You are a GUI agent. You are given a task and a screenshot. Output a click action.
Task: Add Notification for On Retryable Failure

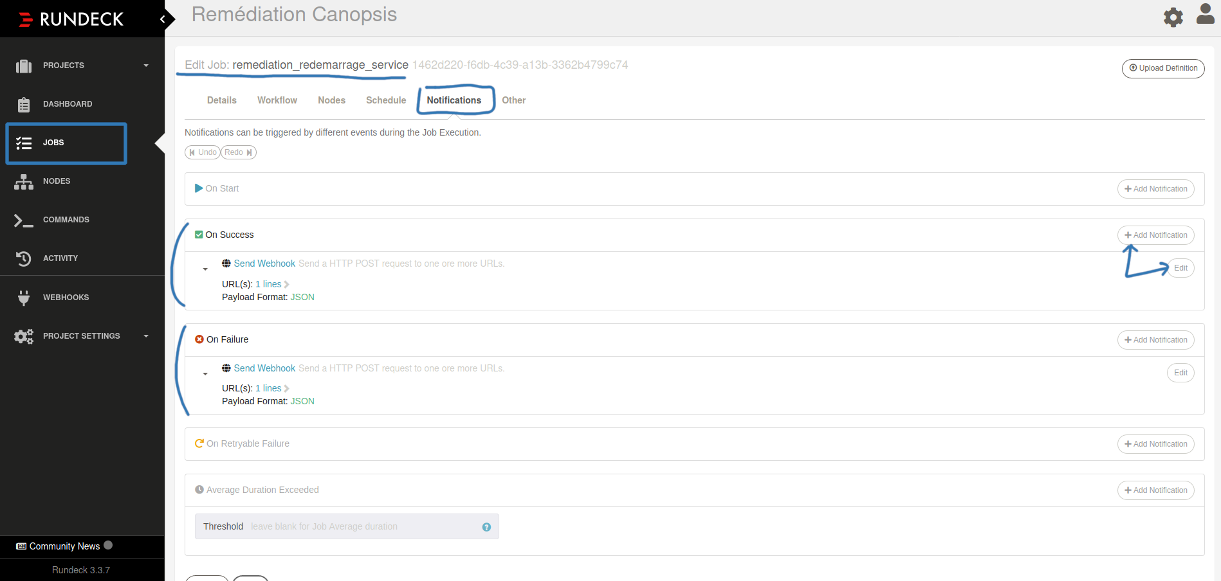(1155, 444)
